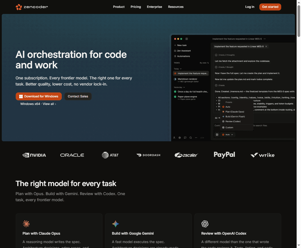Image resolution: width=301 pixels, height=248 pixels.
Task: Click the Get started button
Action: click(270, 7)
